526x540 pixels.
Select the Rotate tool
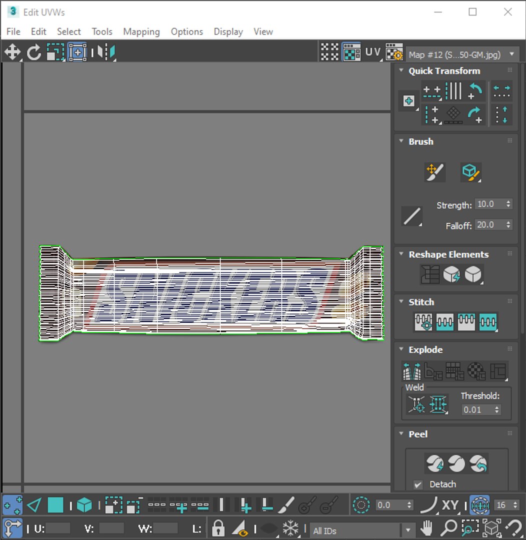click(x=34, y=52)
